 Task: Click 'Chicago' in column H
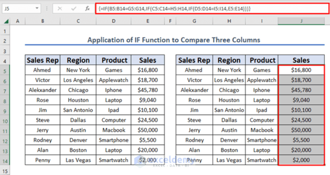pyautogui.click(x=229, y=90)
